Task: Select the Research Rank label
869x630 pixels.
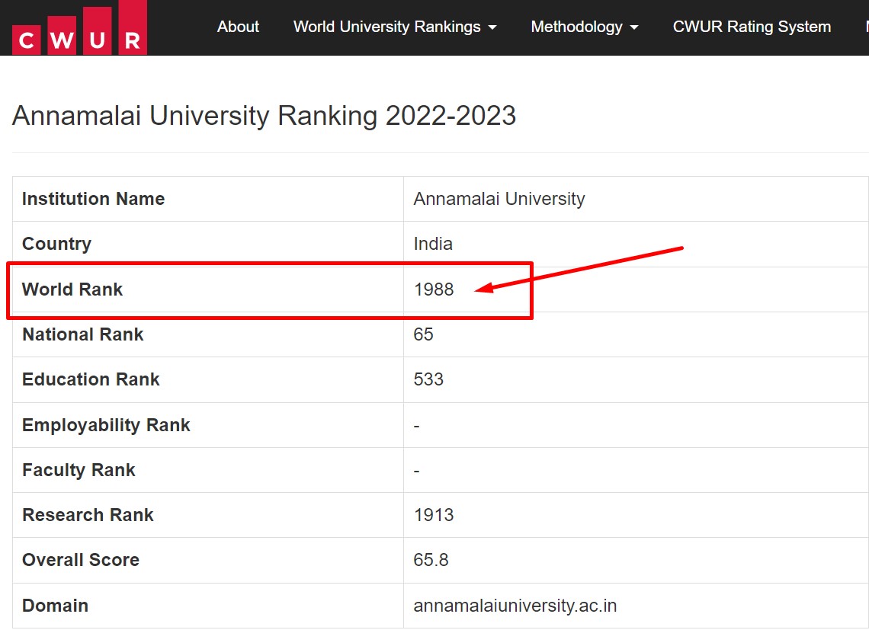Action: pos(88,515)
